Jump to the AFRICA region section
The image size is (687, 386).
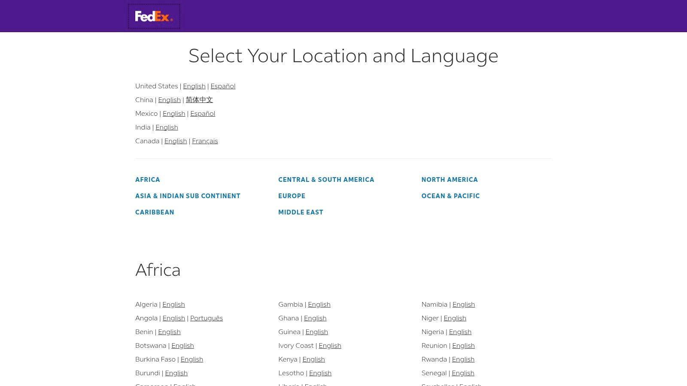[x=148, y=179]
